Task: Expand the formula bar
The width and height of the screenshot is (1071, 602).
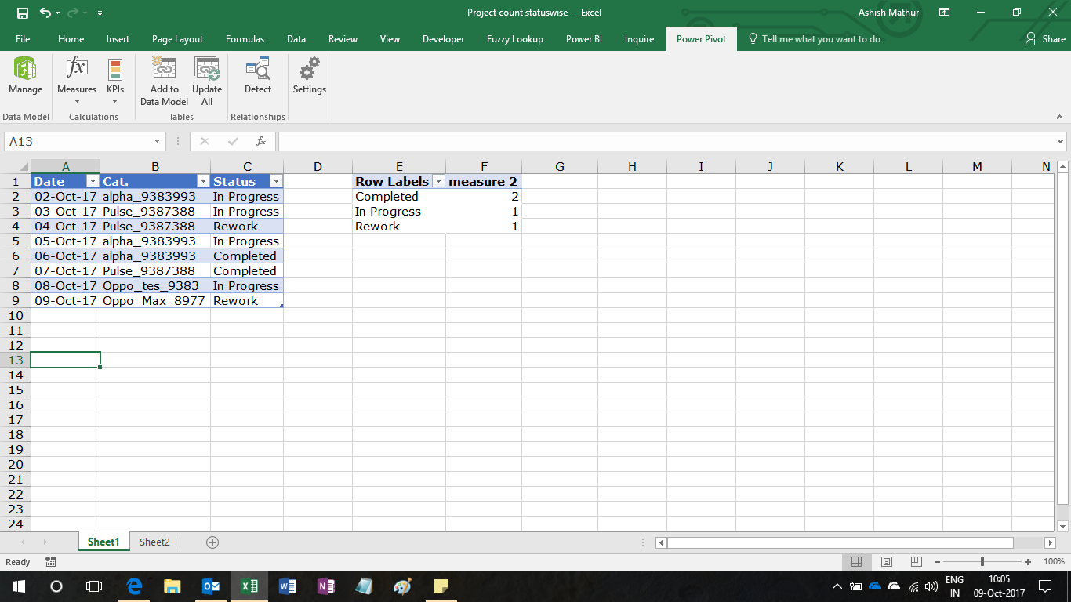Action: click(1061, 142)
